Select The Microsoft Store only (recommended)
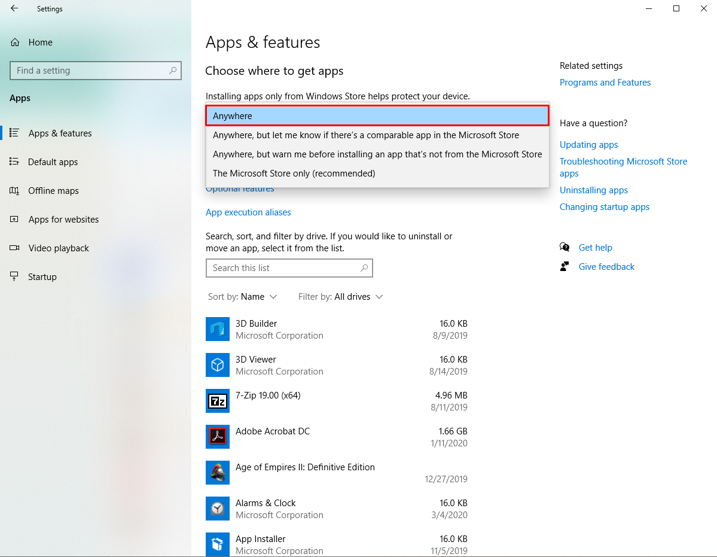The image size is (717, 557). click(377, 174)
